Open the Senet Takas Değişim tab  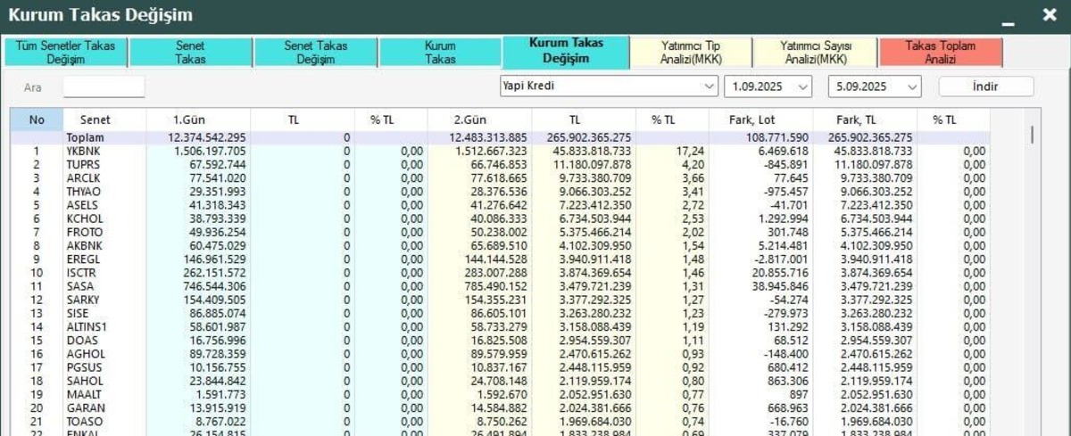(315, 53)
